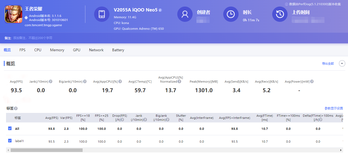Screen dimensions: 348x156
Task: Open help icon beside 标签 heading
Action: [x=16, y=109]
